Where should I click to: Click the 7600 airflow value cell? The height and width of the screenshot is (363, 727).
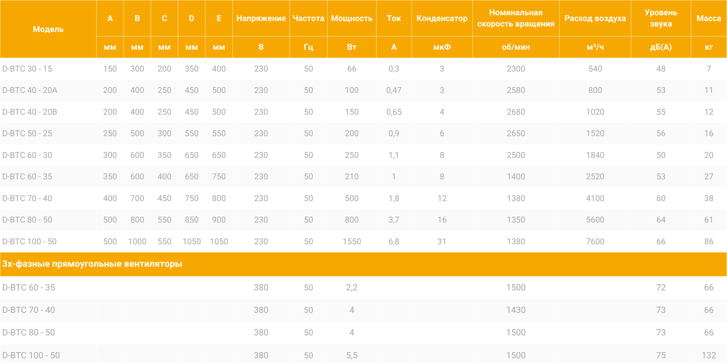coord(595,241)
